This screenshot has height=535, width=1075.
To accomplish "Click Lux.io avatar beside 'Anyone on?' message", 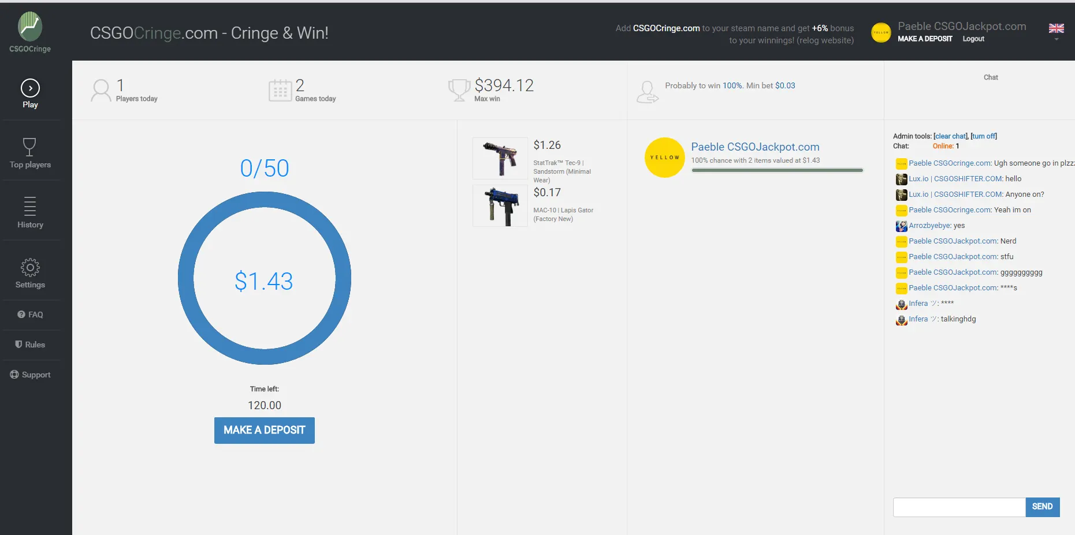I will (901, 195).
